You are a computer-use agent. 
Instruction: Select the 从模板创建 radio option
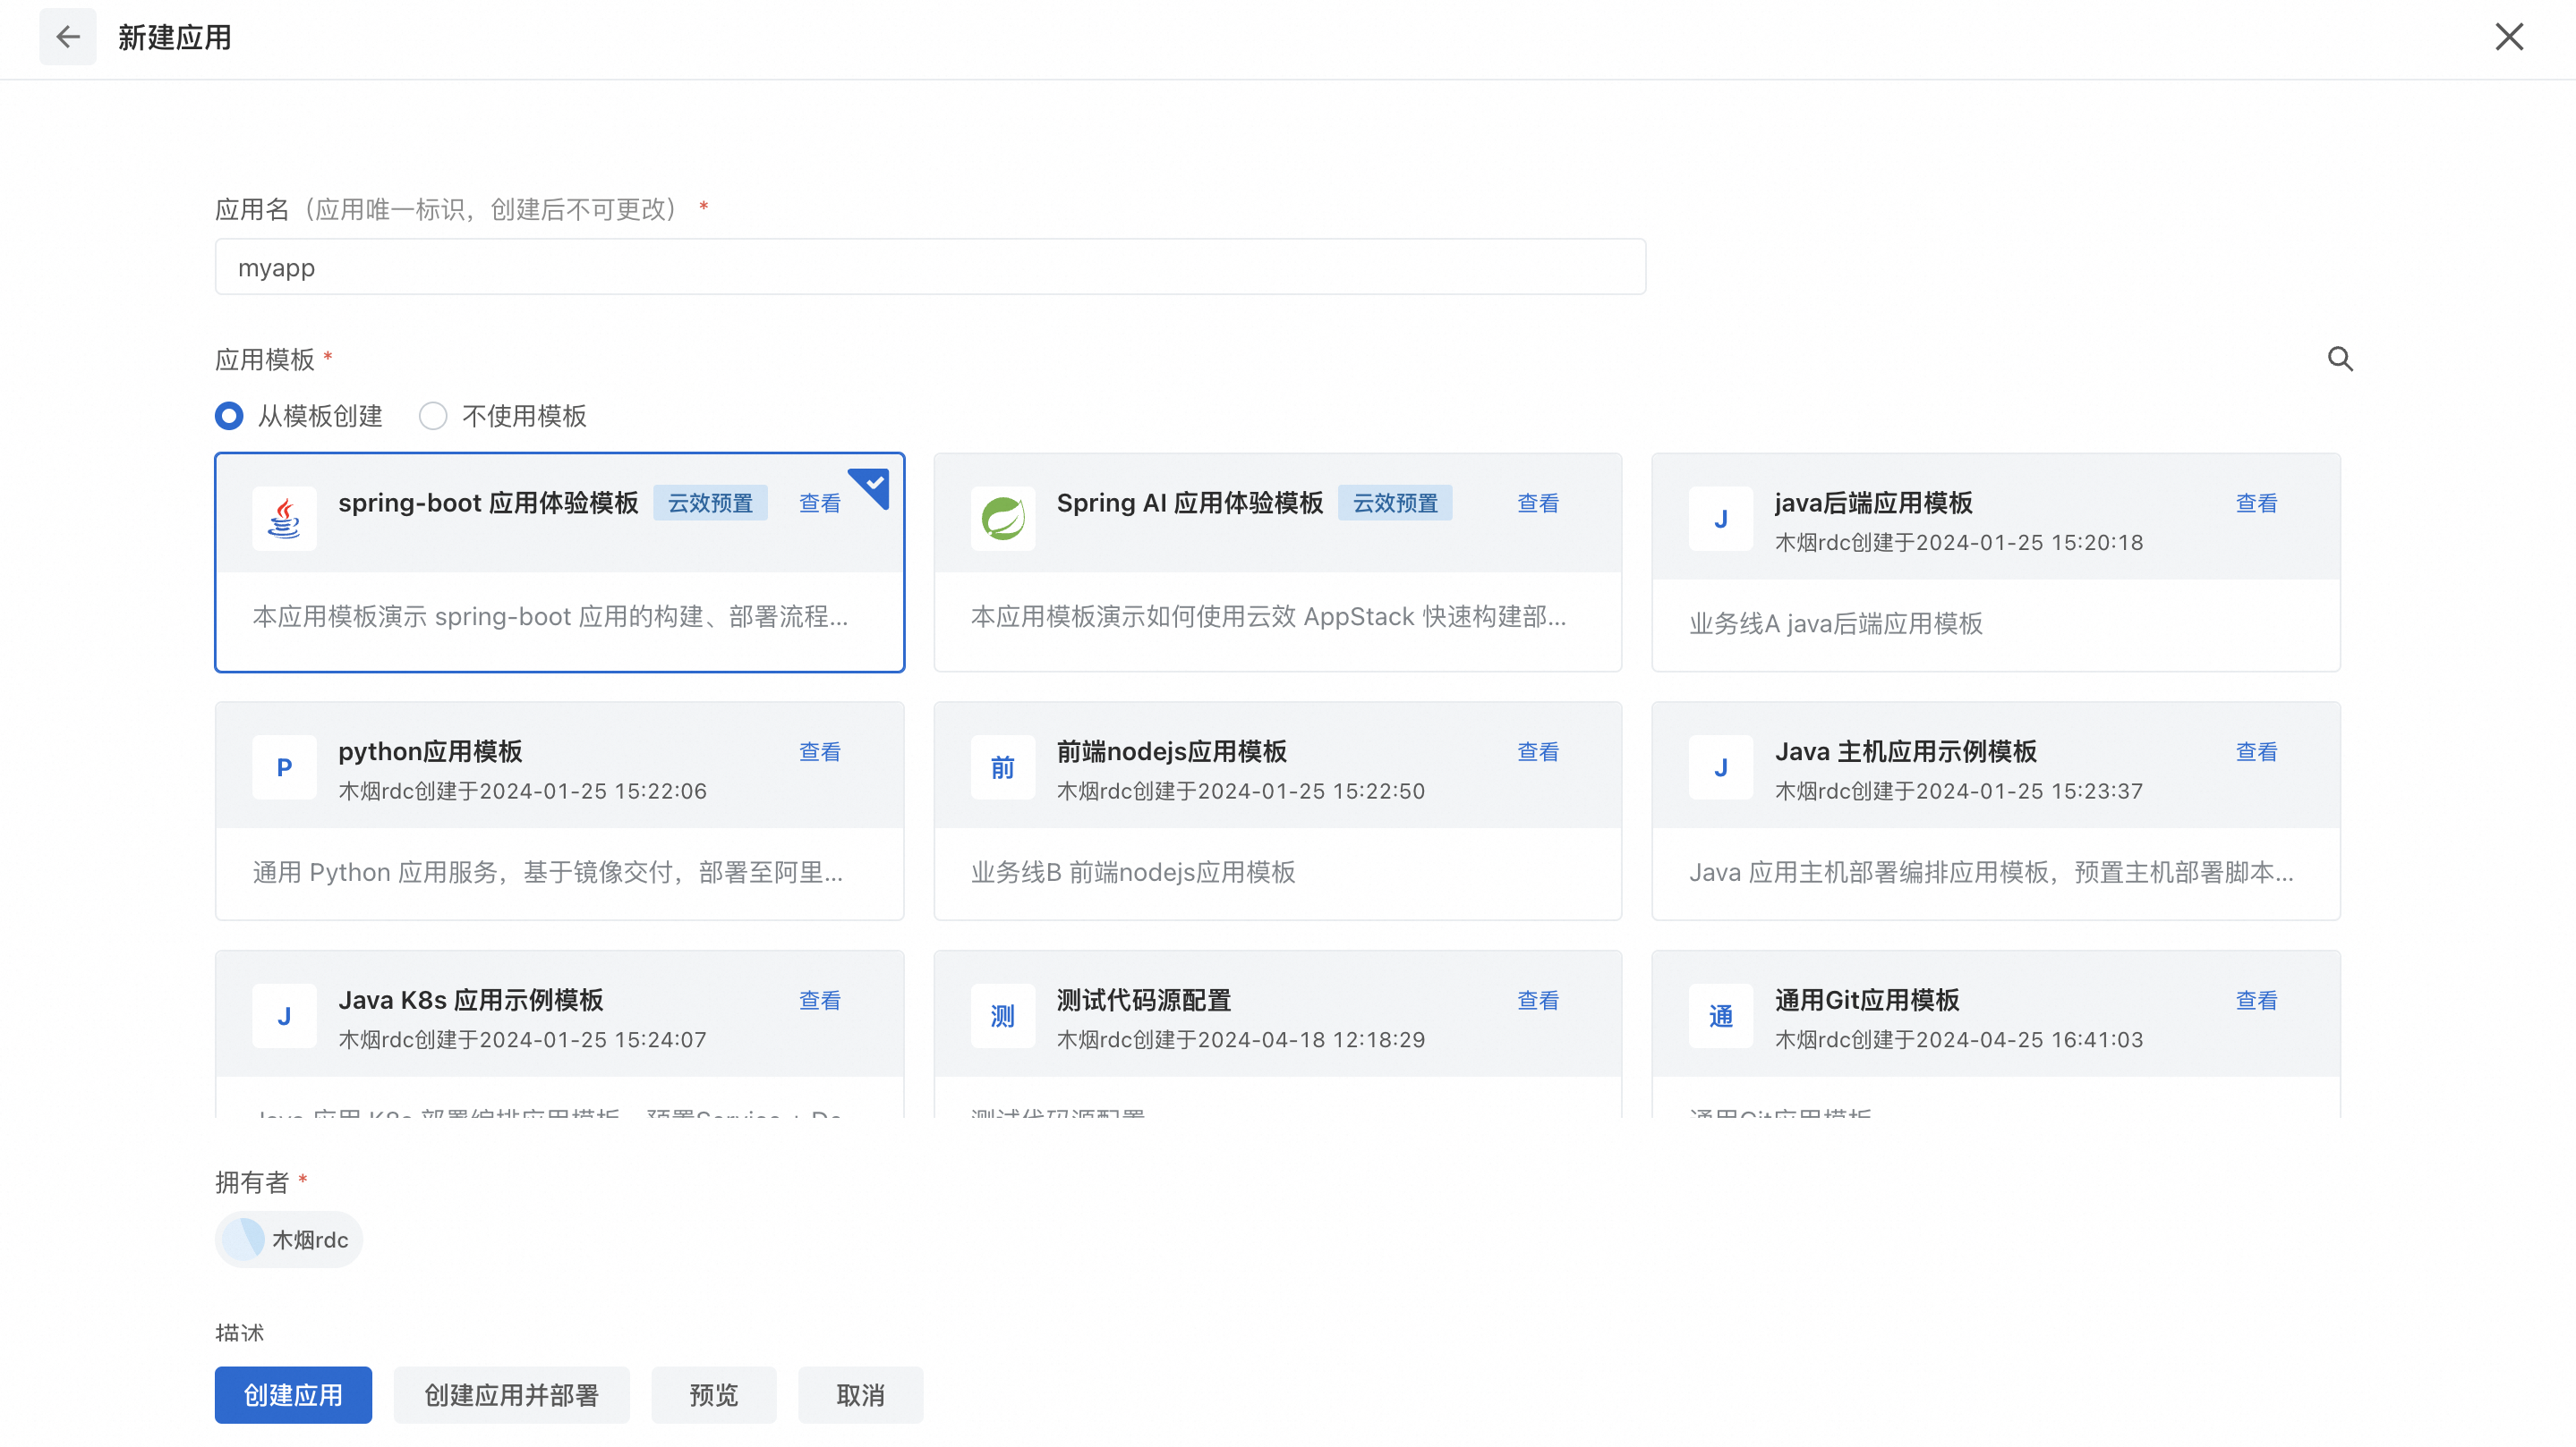(229, 416)
